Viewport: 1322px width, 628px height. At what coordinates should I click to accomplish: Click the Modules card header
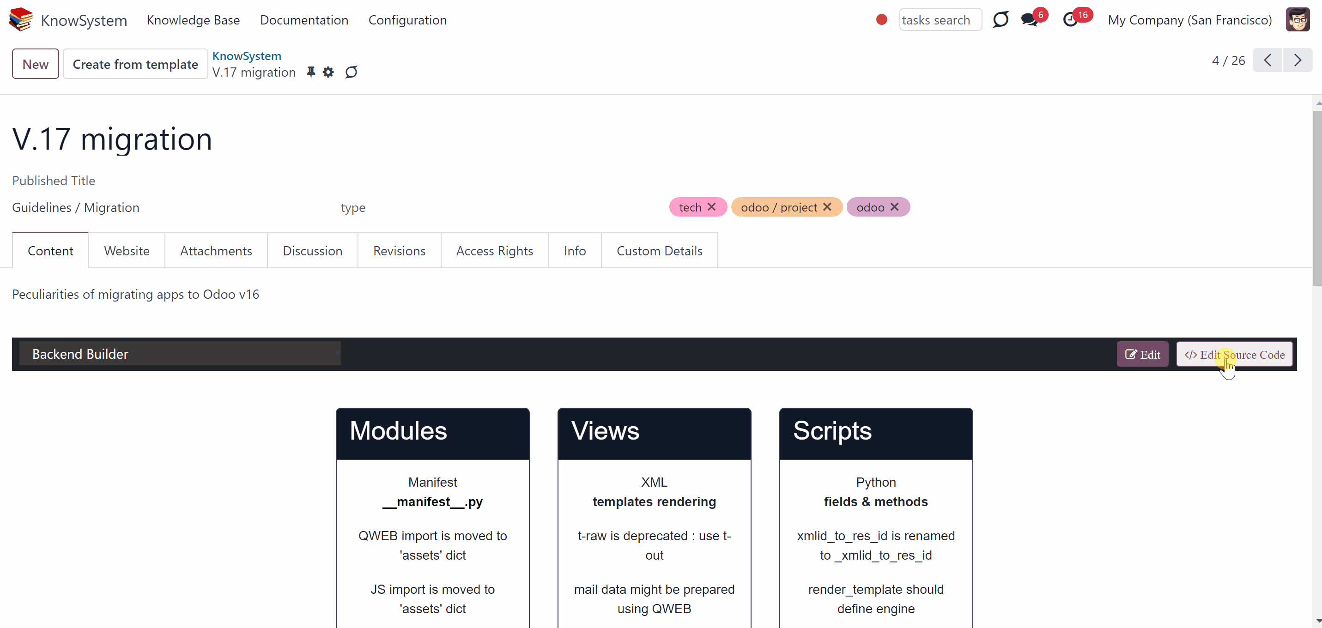click(x=433, y=433)
